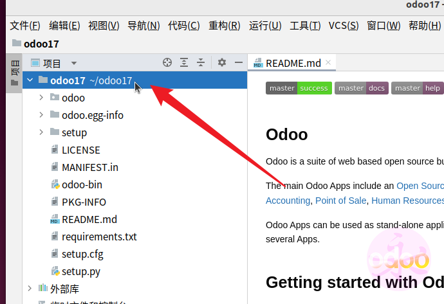Click the odoo.egg-info folder icon

click(54, 114)
